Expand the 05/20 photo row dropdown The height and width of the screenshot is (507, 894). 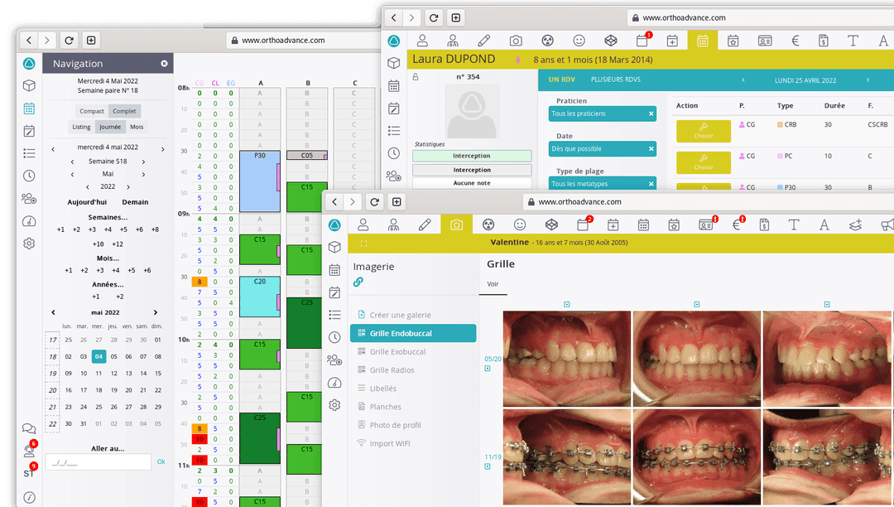click(488, 369)
